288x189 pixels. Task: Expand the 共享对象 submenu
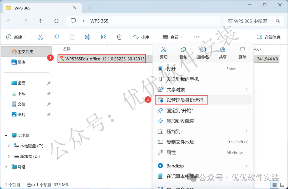(x=246, y=89)
